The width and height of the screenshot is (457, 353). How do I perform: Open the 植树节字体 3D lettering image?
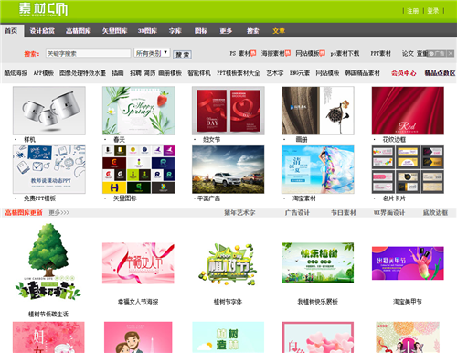(228, 263)
